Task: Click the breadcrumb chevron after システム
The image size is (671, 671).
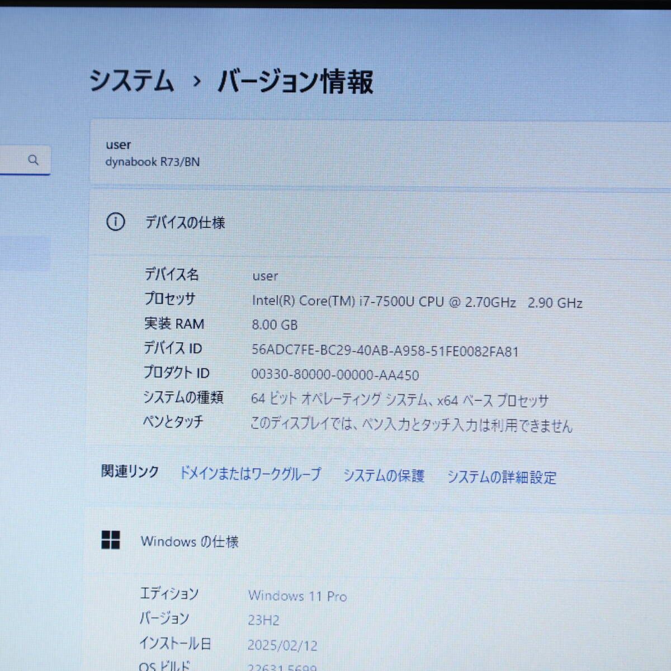Action: (196, 82)
